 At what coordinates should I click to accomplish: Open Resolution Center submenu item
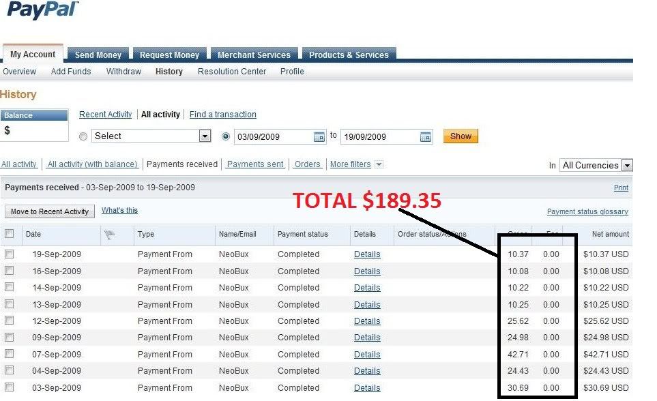click(x=232, y=72)
